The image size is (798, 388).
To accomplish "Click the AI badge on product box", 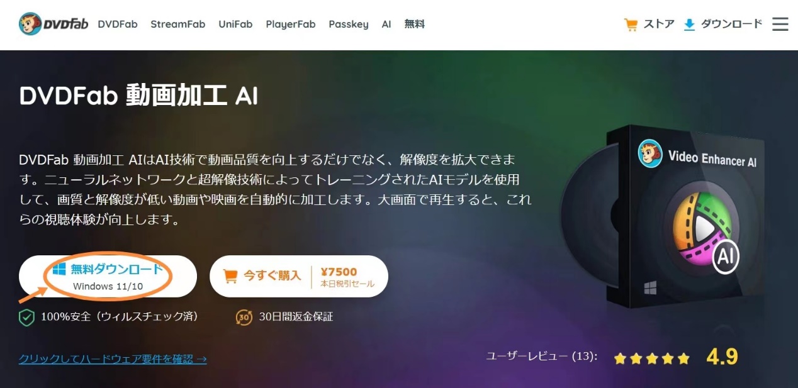I will 726,257.
